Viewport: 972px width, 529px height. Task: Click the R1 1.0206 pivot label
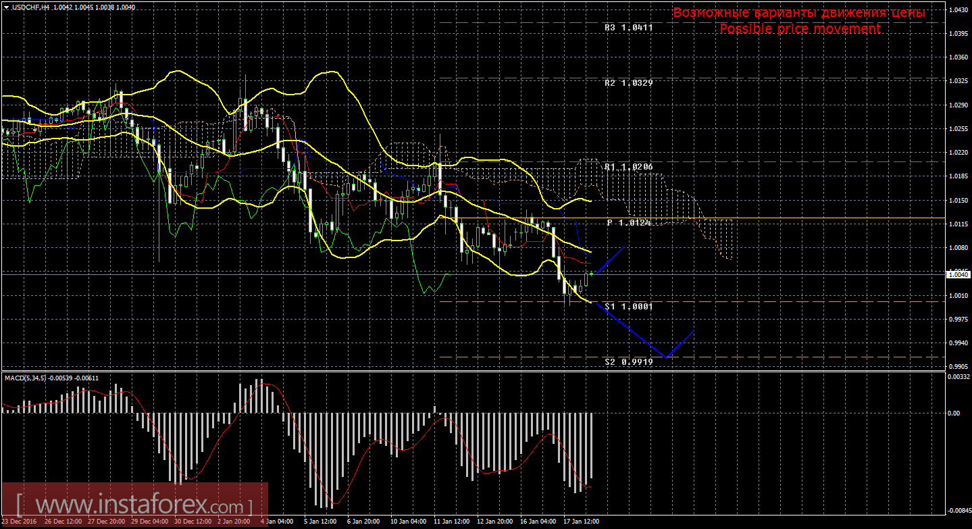pyautogui.click(x=628, y=166)
